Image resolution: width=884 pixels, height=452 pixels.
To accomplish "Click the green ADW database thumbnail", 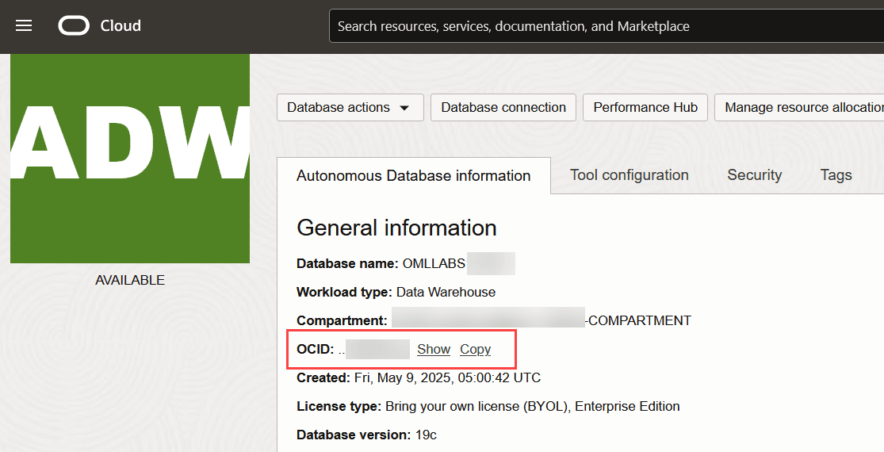I will tap(130, 159).
